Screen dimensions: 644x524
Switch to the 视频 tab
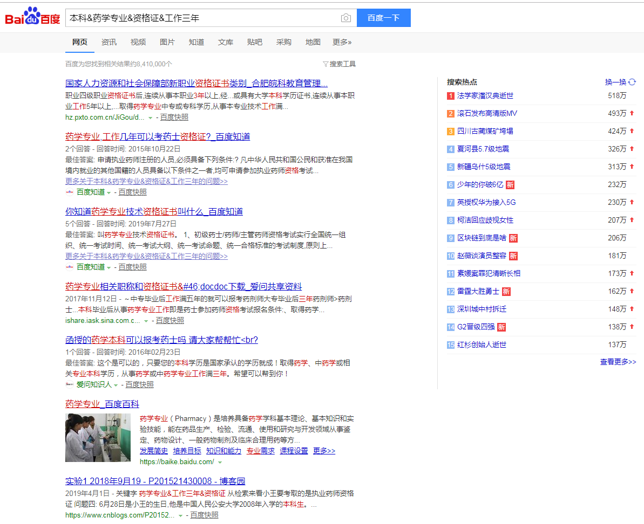138,42
